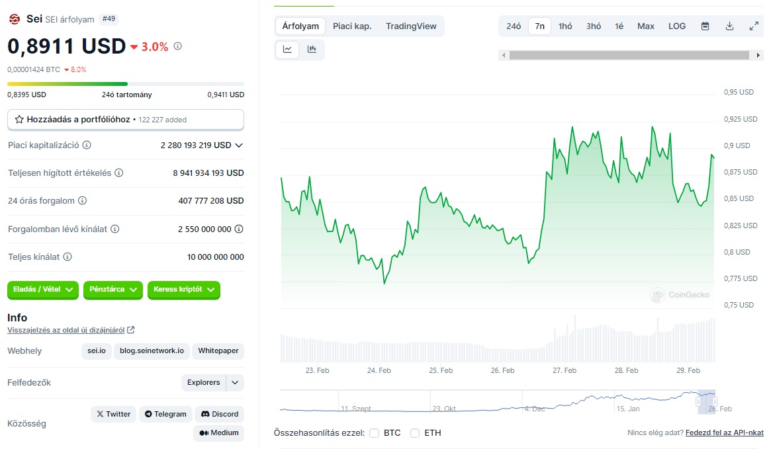Open the Explorers list

click(x=204, y=382)
